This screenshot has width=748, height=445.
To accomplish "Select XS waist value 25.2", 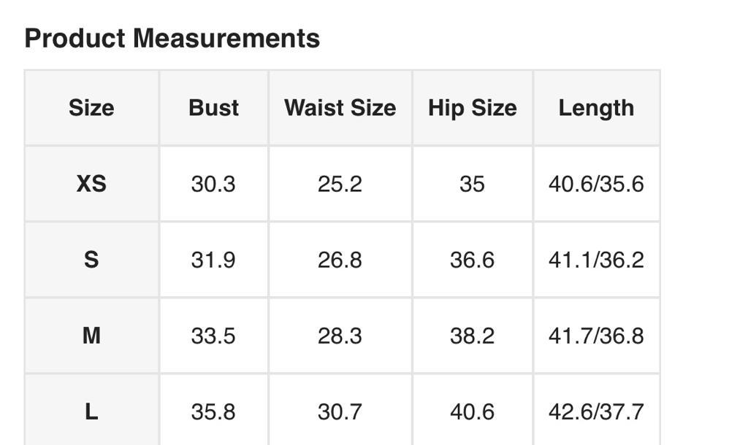I will click(340, 184).
